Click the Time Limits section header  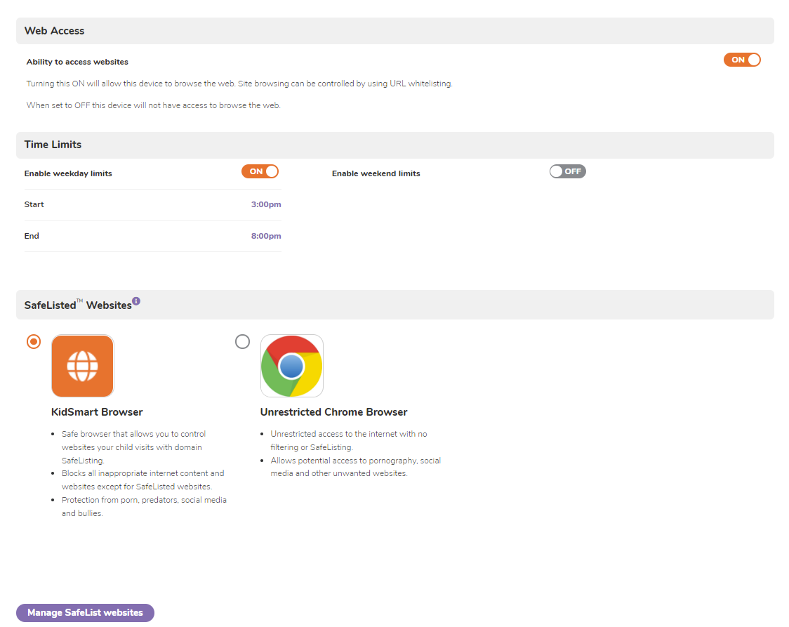point(53,145)
